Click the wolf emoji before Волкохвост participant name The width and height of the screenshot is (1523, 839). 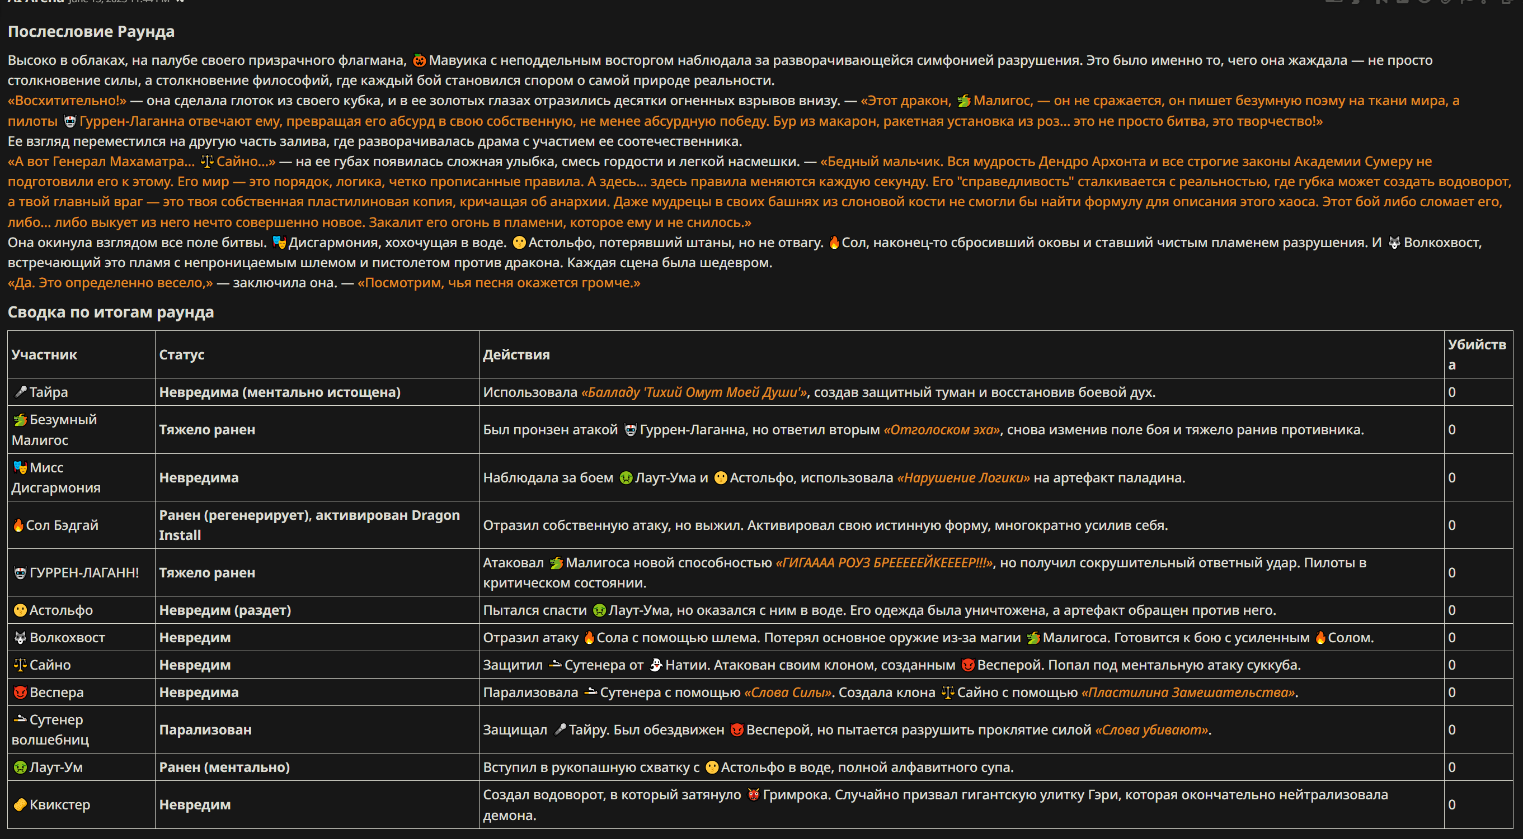(21, 638)
